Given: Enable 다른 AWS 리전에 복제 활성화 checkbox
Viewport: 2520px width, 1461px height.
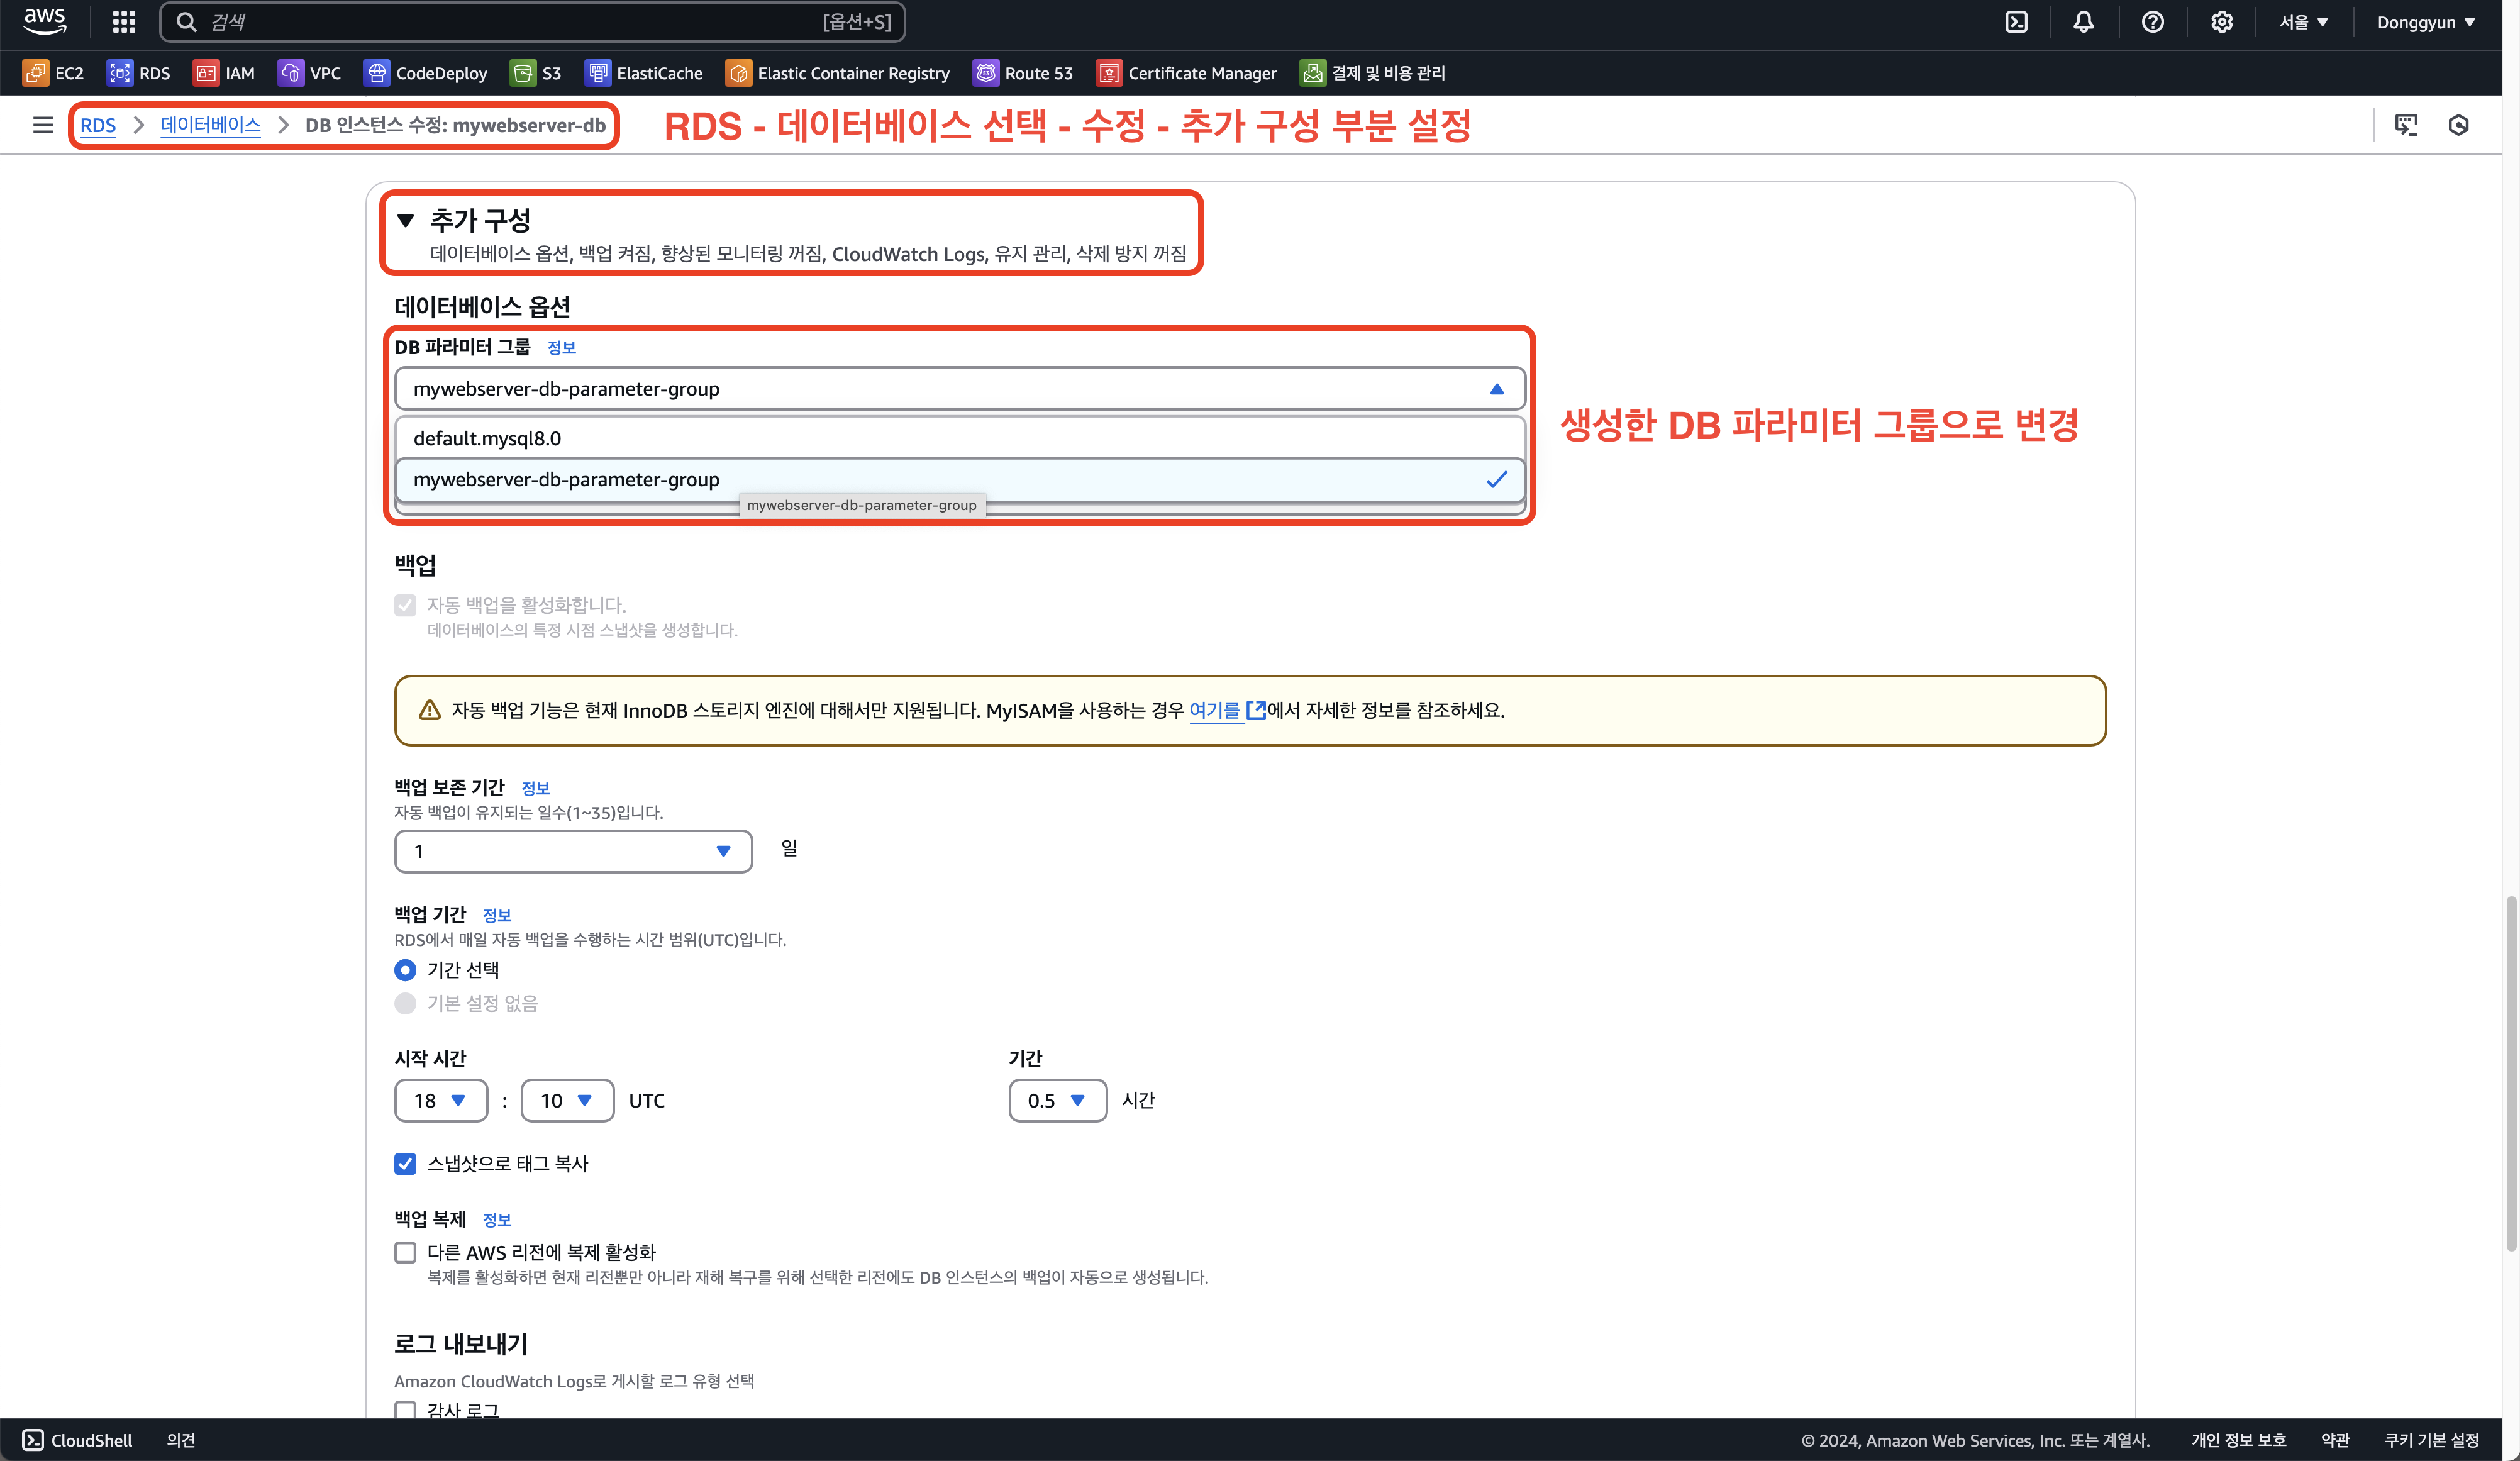Looking at the screenshot, I should [405, 1252].
